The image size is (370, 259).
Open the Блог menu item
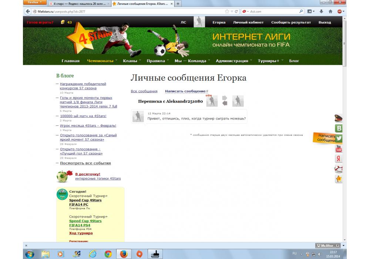pyautogui.click(x=294, y=61)
